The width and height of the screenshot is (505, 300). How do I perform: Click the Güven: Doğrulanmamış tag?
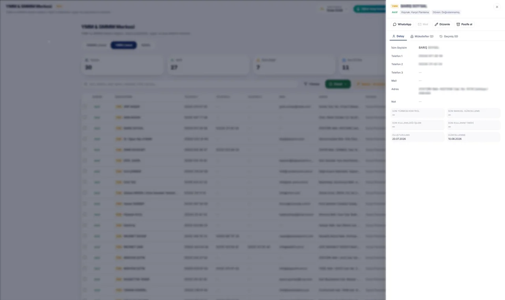[446, 12]
